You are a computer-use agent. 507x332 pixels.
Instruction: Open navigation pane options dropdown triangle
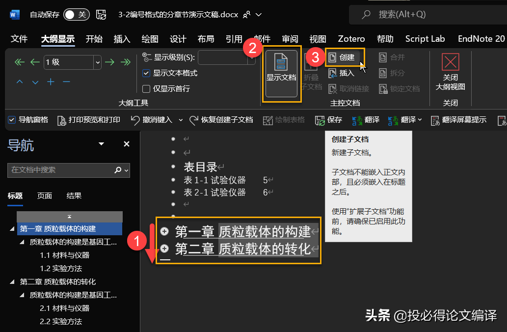tap(101, 144)
